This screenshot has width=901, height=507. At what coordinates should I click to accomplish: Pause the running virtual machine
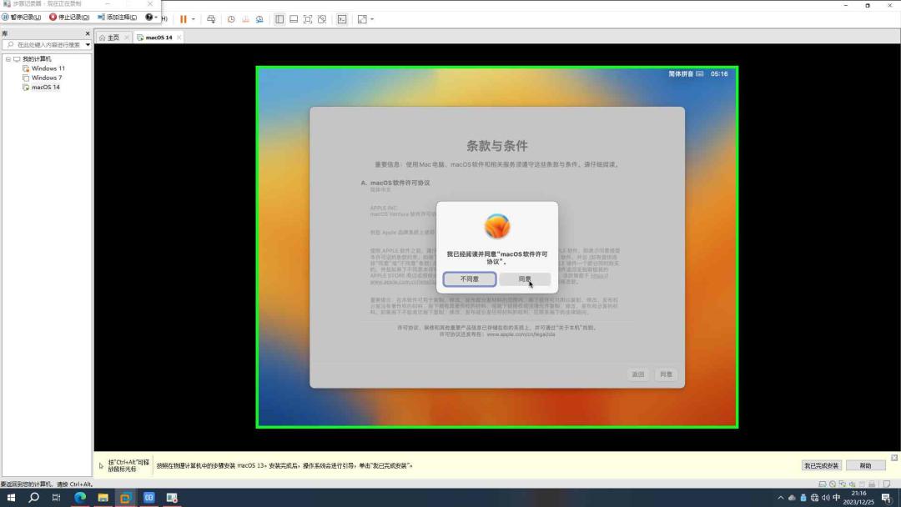coord(184,18)
